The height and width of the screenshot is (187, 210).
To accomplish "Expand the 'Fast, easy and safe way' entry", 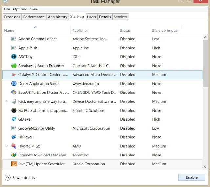I will click(x=7, y=101).
